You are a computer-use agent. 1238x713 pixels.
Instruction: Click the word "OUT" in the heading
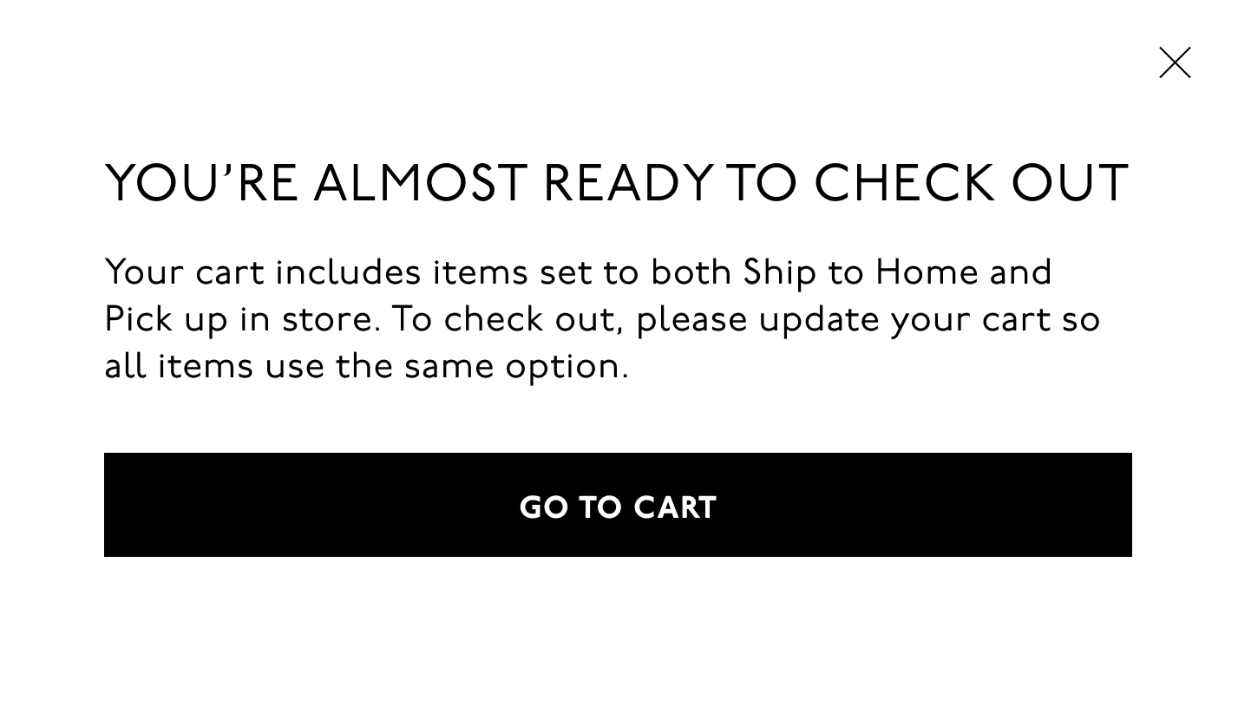(1070, 184)
